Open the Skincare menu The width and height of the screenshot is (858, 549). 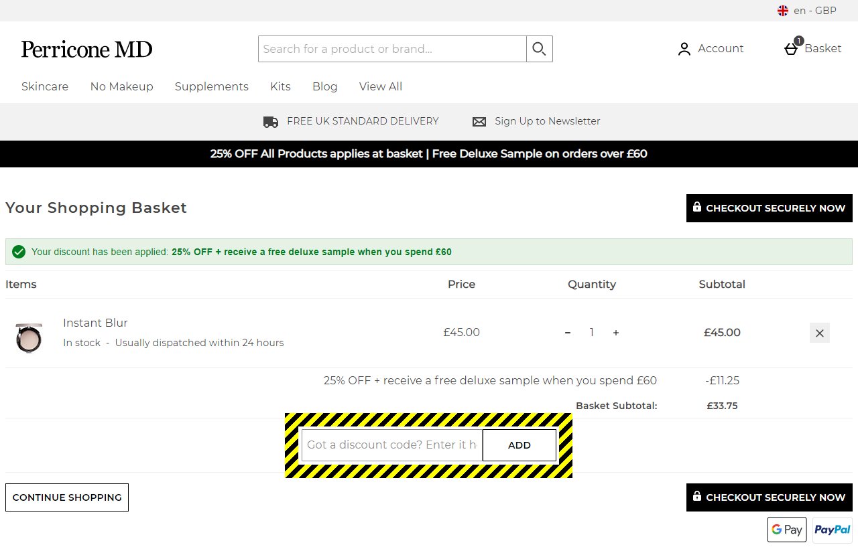45,86
